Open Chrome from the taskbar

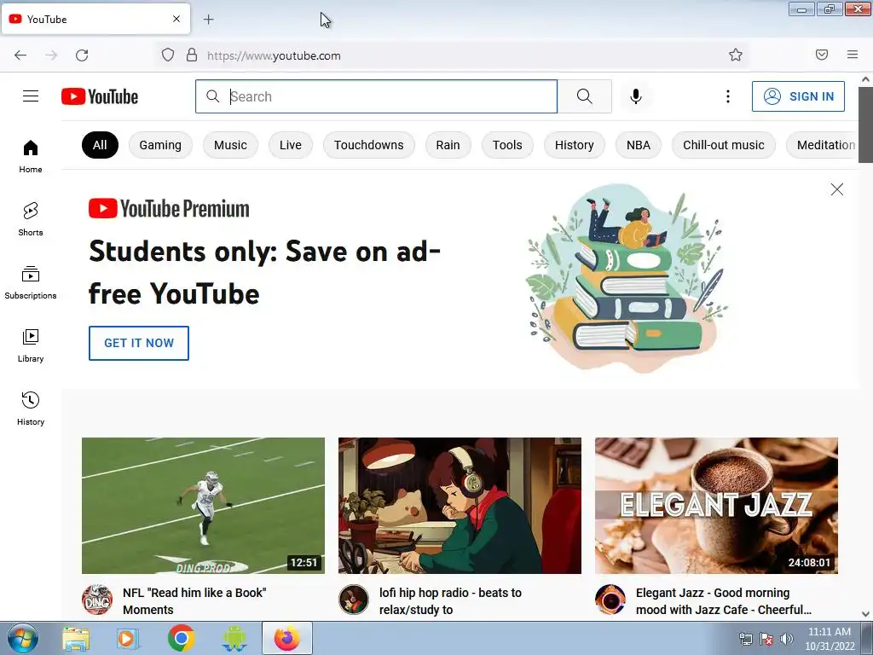181,638
